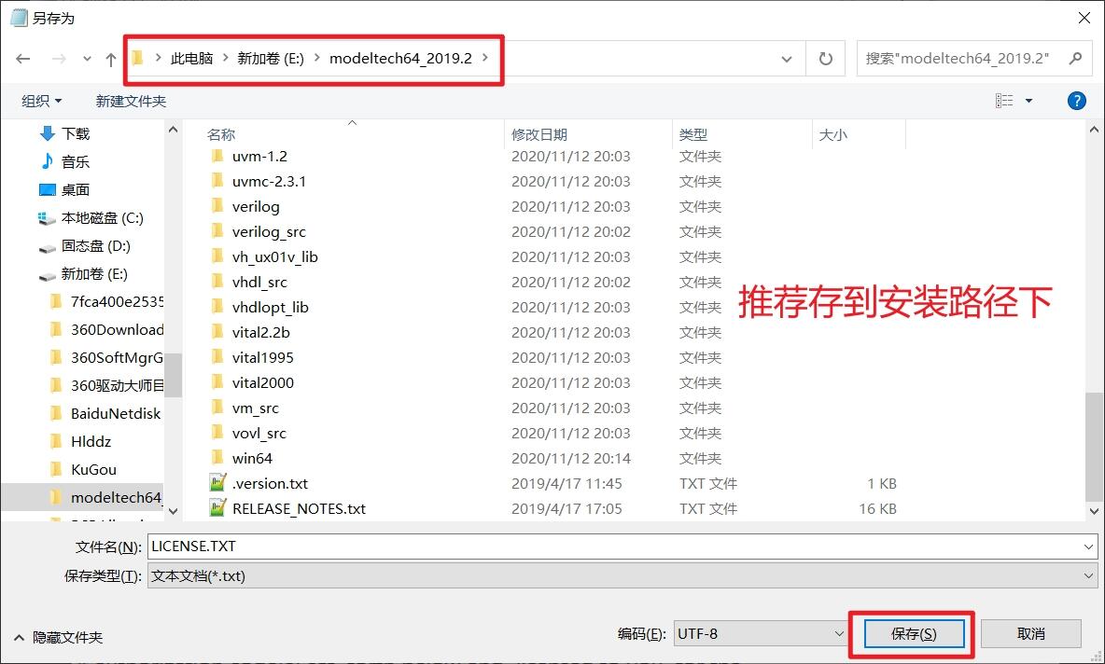Click the file list scroll-up arrow
Screen dimensions: 1105x664
coord(1094,130)
